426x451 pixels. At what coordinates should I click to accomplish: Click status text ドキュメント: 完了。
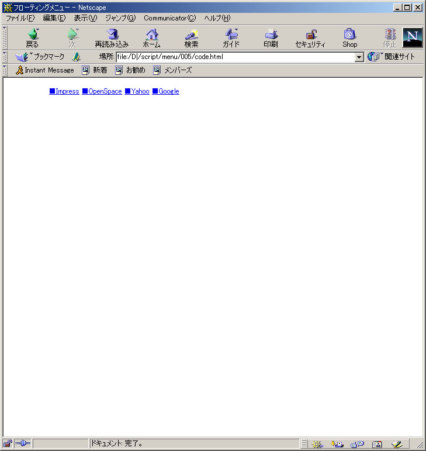[x=117, y=443]
